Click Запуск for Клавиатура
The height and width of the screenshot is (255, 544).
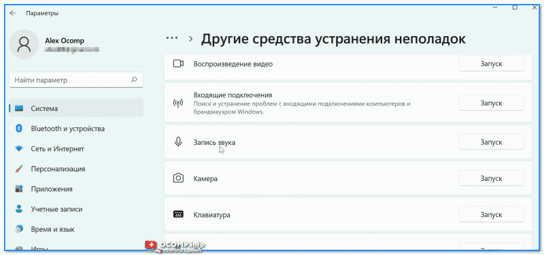(491, 214)
